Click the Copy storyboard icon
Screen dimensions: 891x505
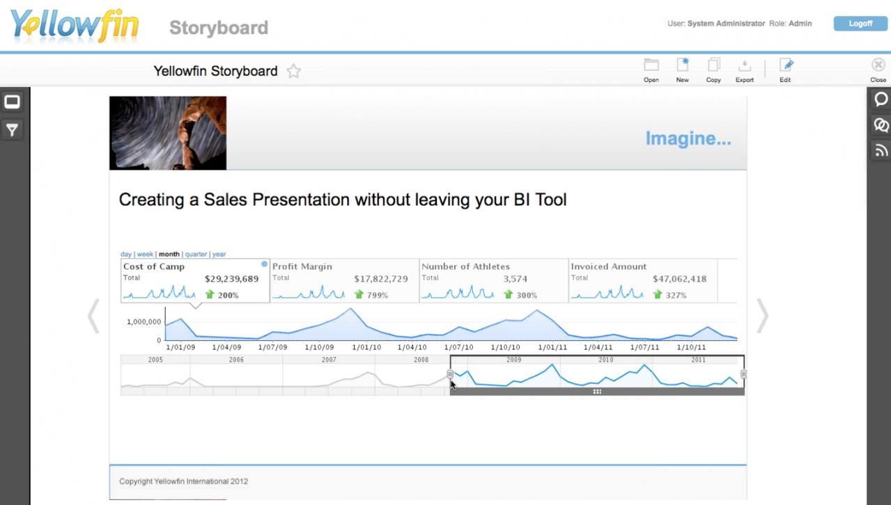[713, 66]
